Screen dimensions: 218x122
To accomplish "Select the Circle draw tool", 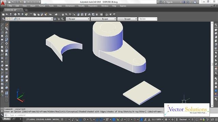I will click(2, 47).
